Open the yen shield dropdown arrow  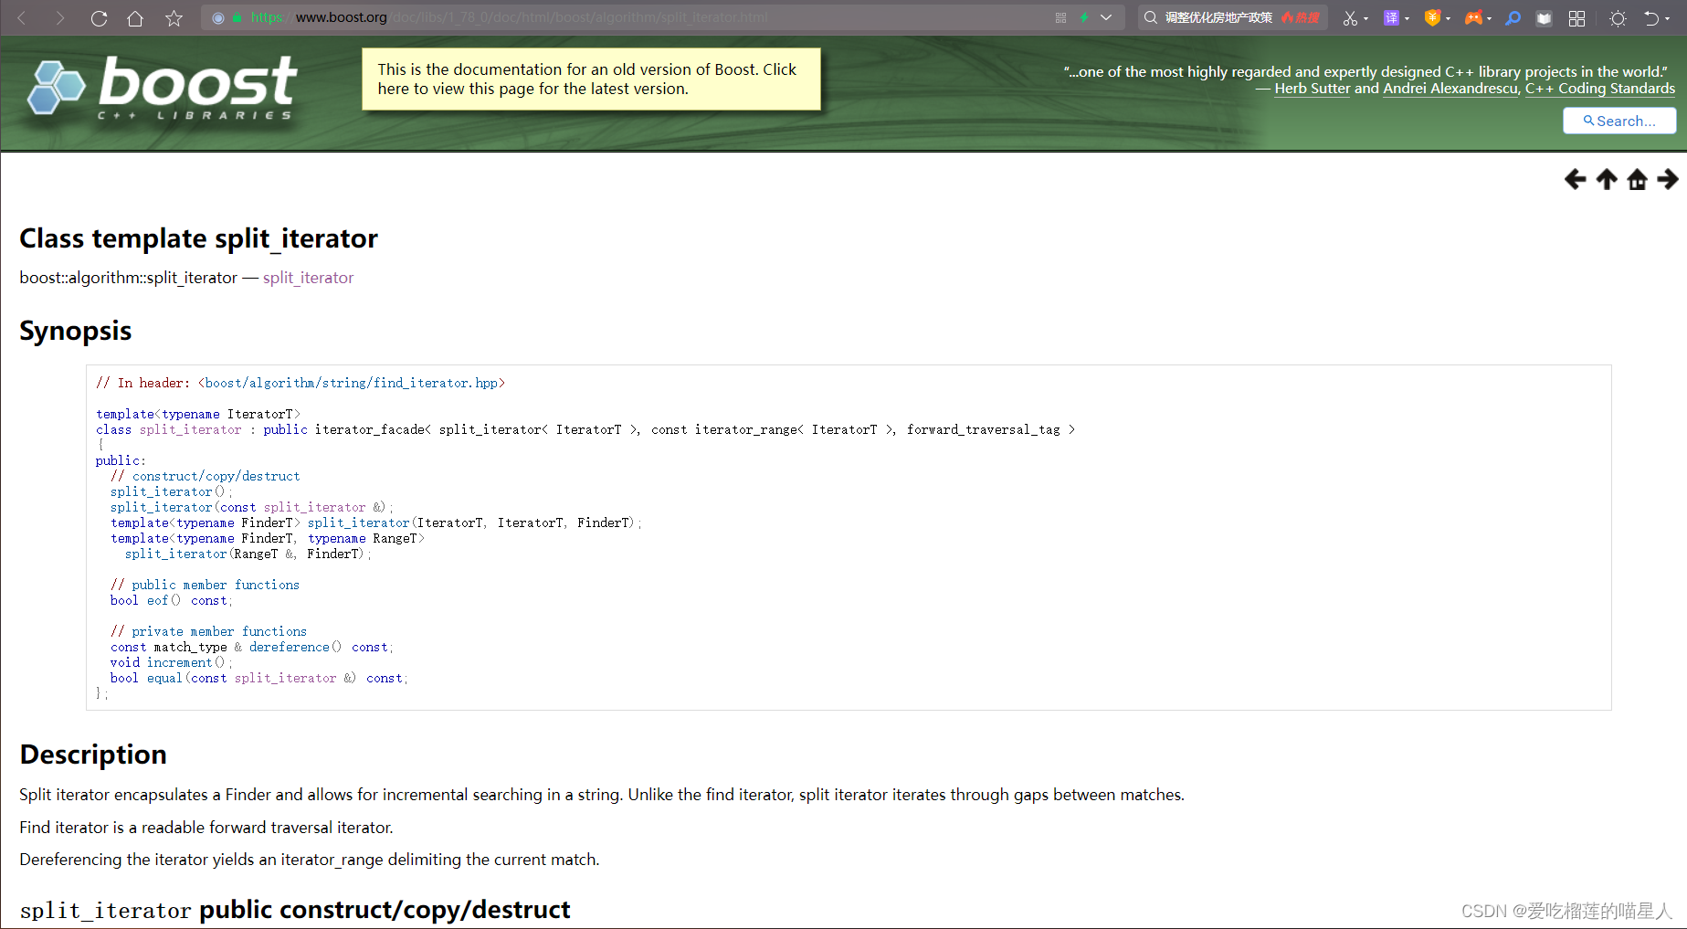1448,18
